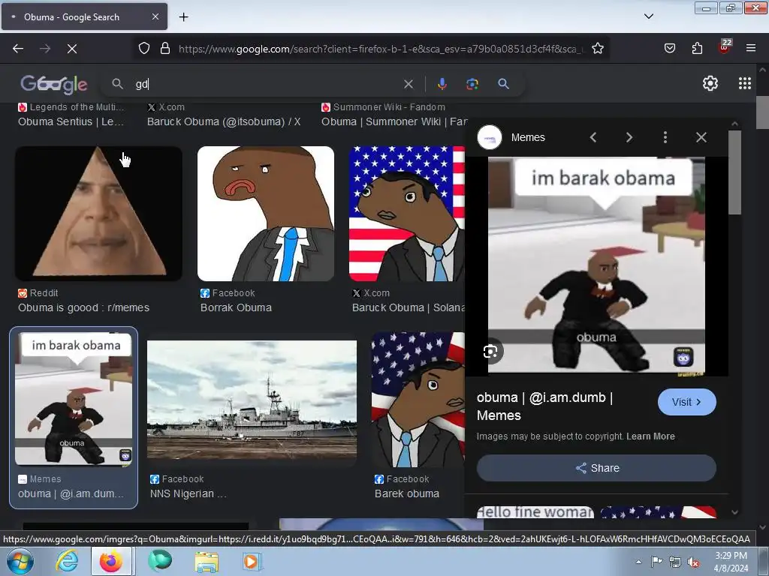Click the NNS Nigerian ... caption
Screen dimensions: 769x576
(x=188, y=493)
